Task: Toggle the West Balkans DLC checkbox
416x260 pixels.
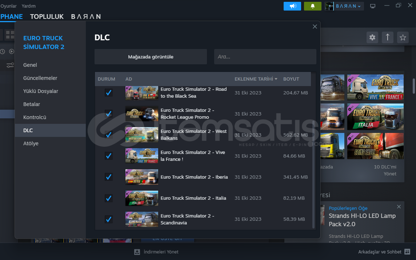Action: pyautogui.click(x=108, y=135)
